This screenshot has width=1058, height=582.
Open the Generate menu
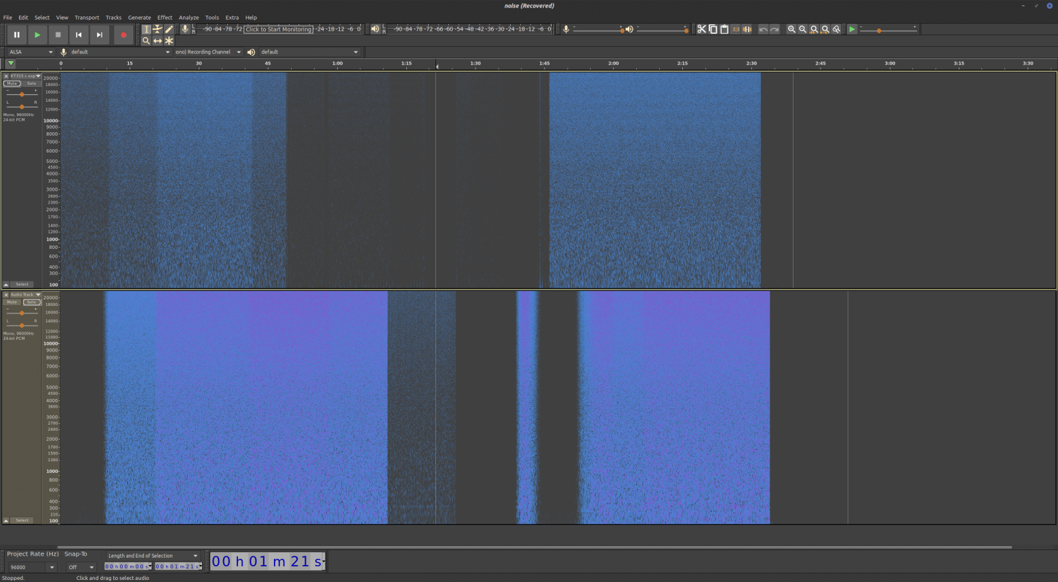click(140, 18)
